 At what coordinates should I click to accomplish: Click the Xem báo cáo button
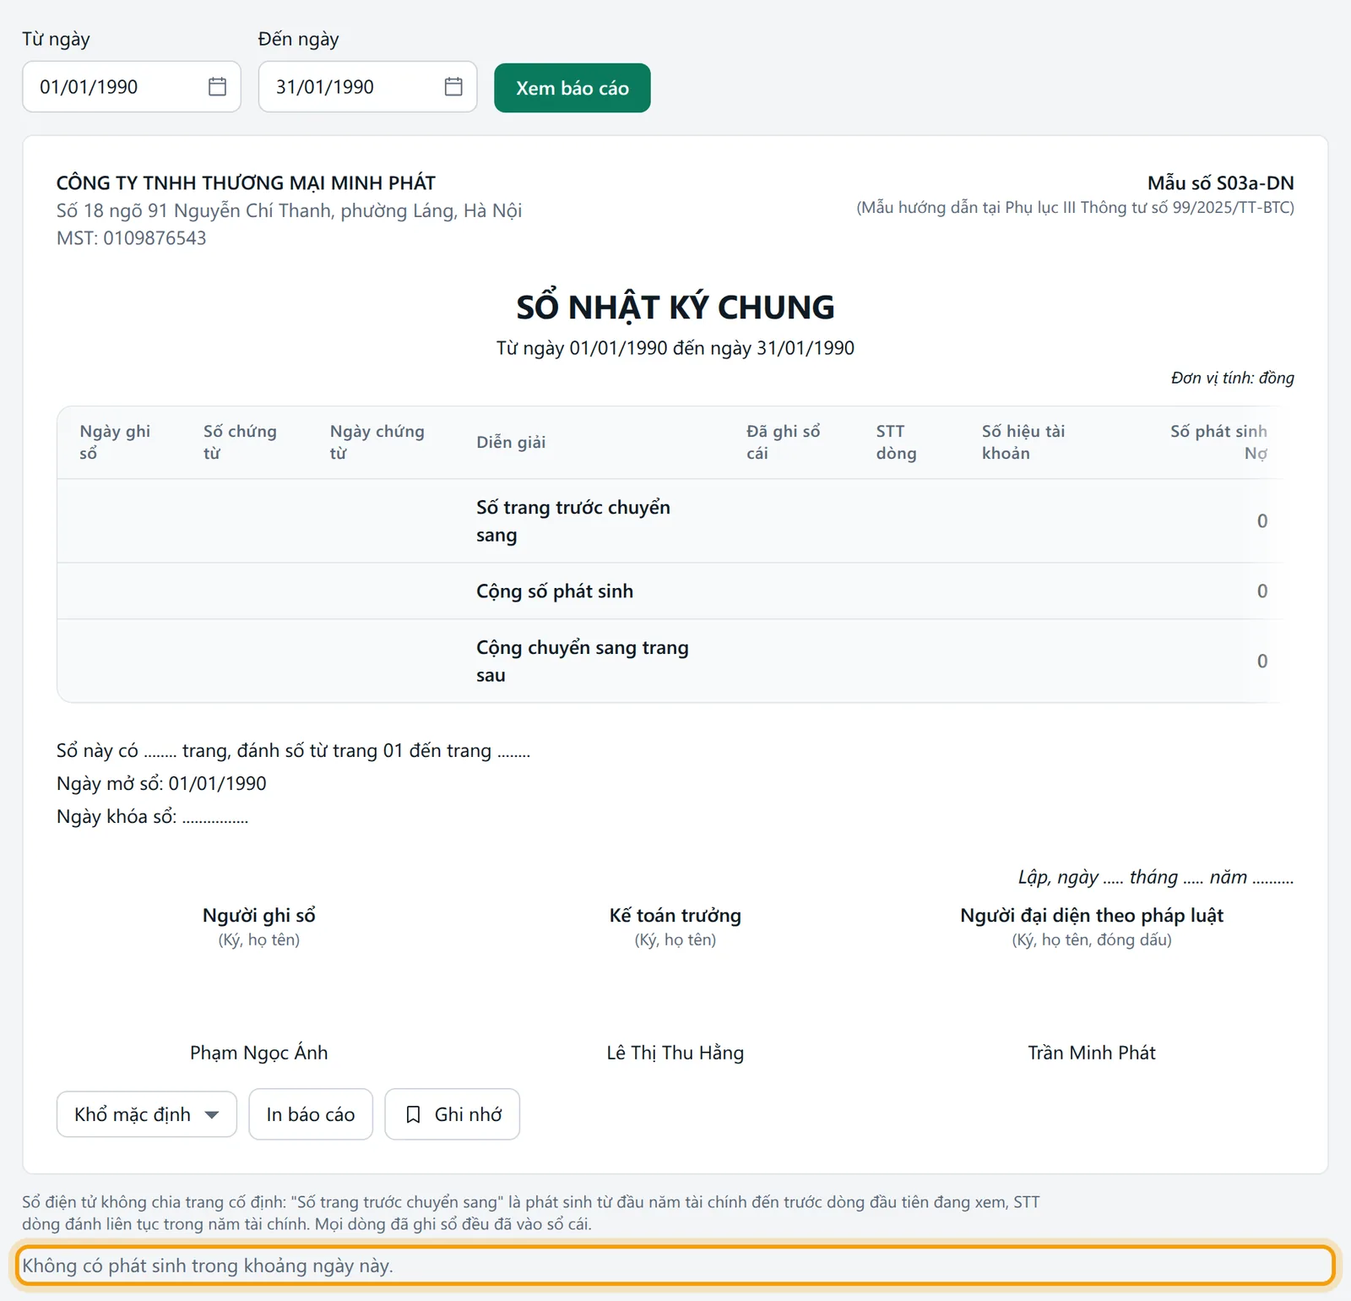pyautogui.click(x=572, y=88)
